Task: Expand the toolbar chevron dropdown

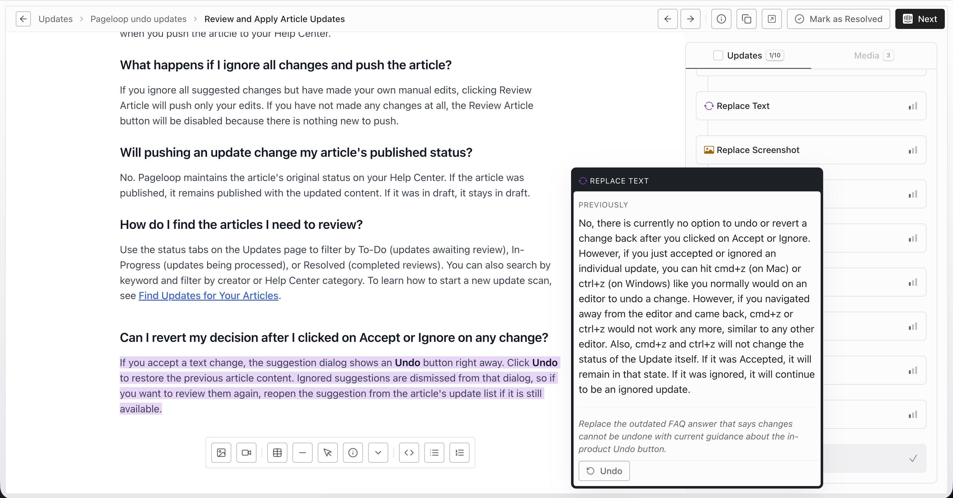Action: pyautogui.click(x=378, y=453)
